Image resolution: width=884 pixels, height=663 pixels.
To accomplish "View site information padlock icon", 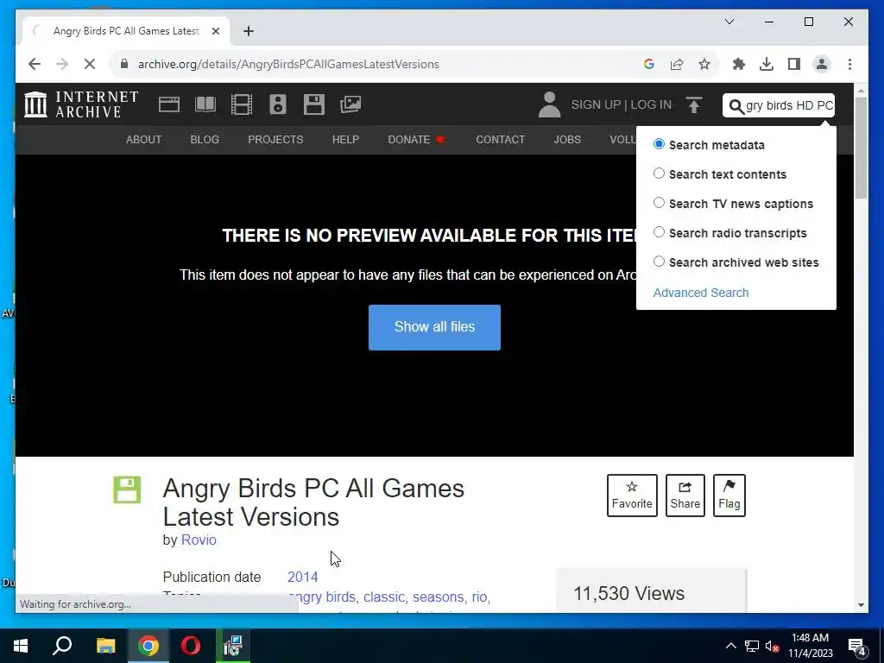I will point(124,64).
